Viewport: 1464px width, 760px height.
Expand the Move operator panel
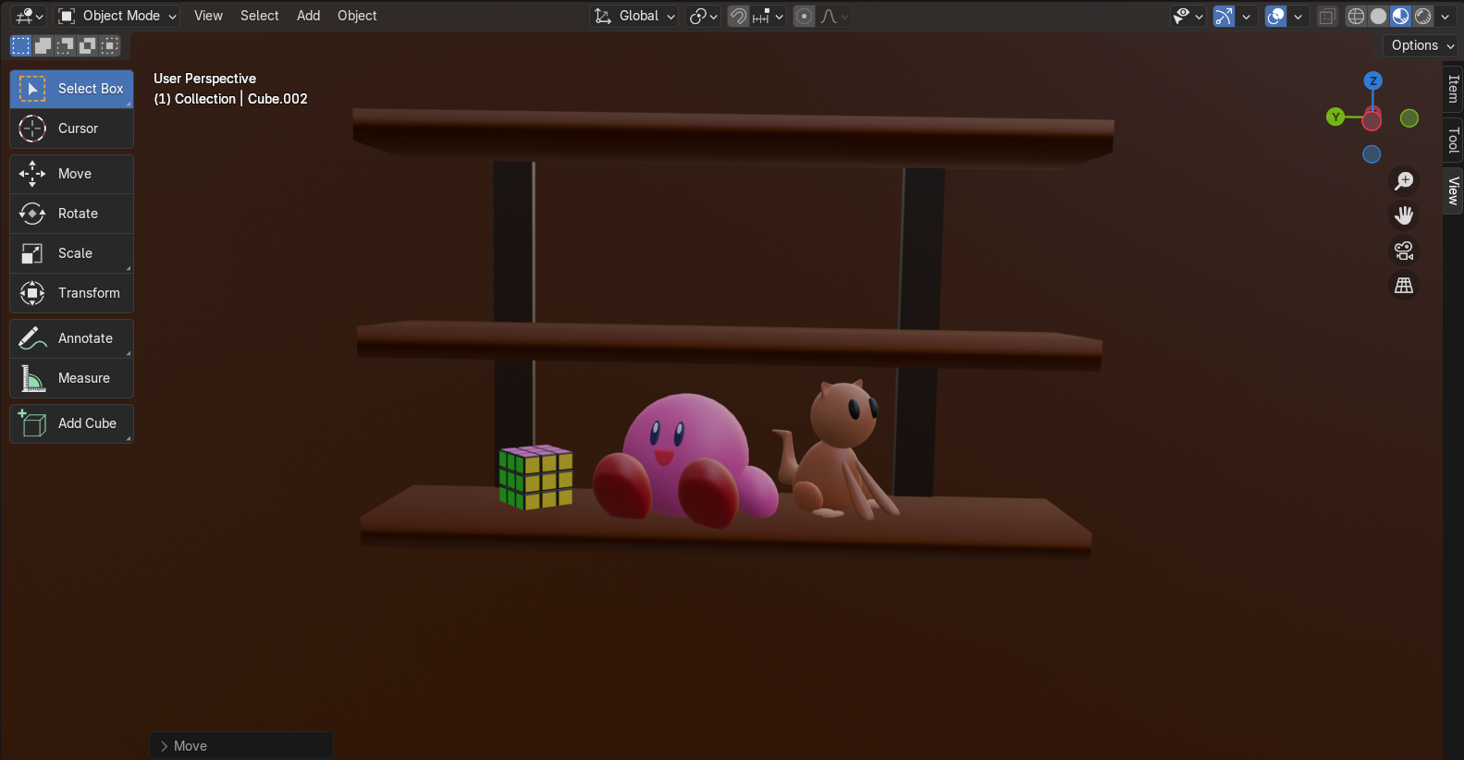tap(241, 746)
